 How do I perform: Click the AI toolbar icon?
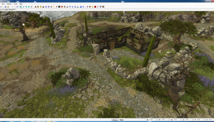46,7
